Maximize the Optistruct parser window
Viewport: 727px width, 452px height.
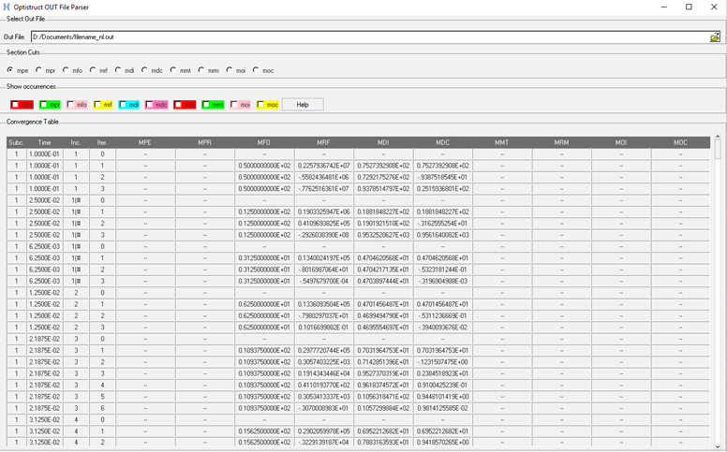[689, 7]
